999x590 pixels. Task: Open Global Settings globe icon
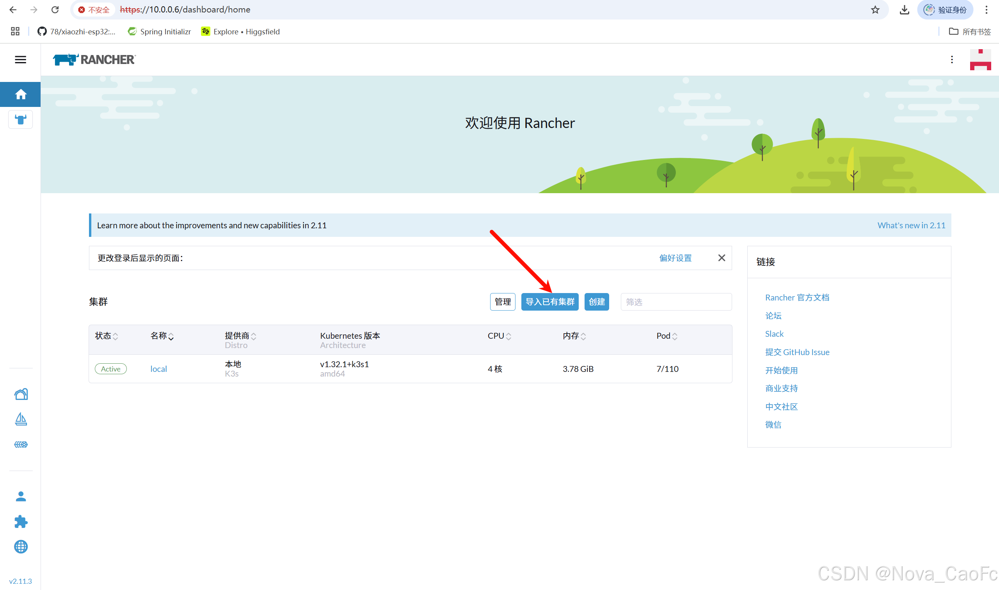coord(21,547)
